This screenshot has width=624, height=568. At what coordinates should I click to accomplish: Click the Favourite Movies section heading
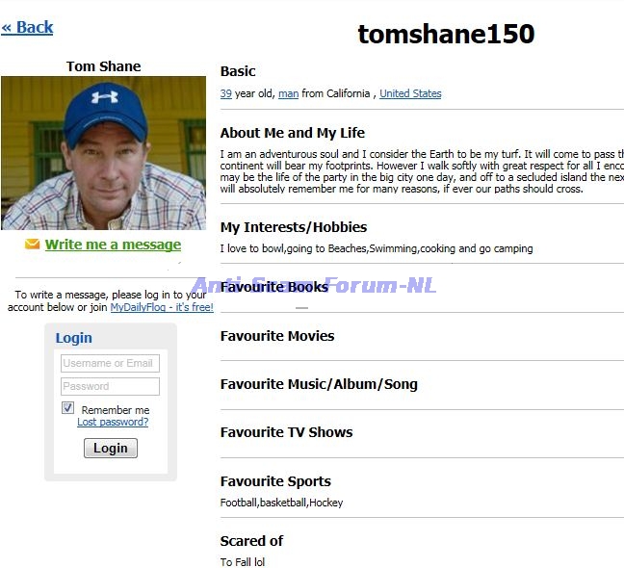click(x=277, y=336)
